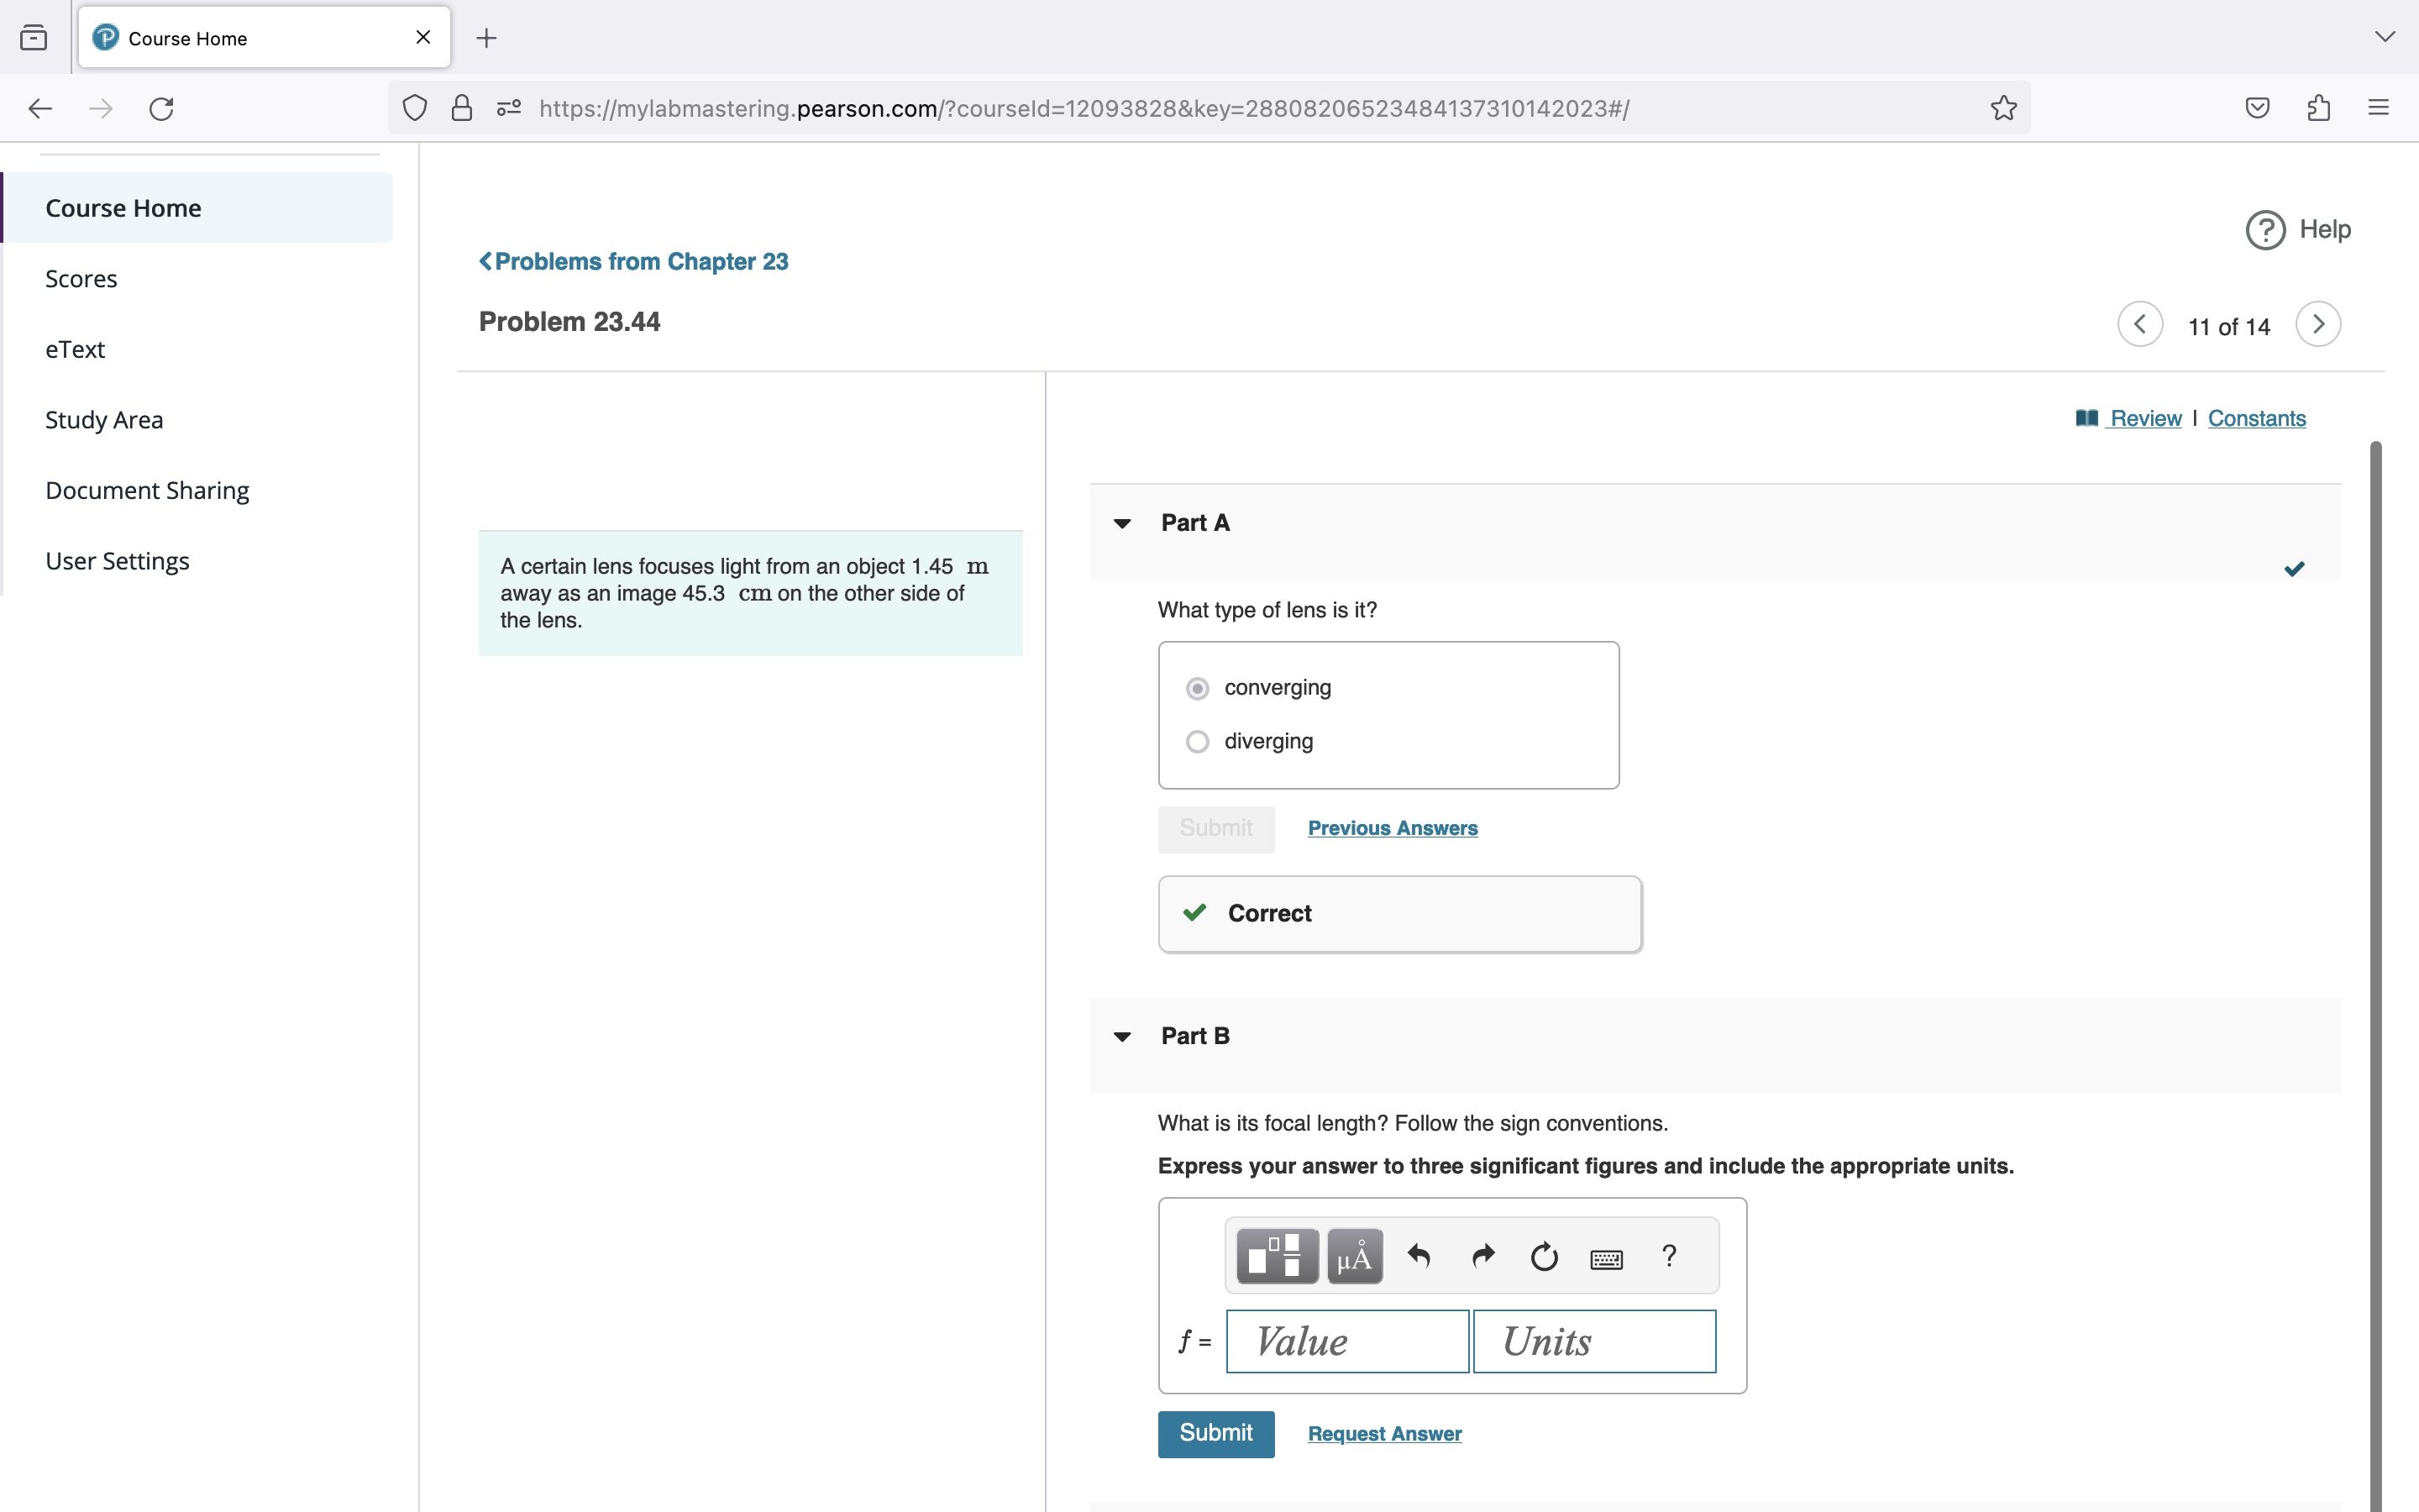Image resolution: width=2419 pixels, height=1512 pixels.
Task: Submit the Part B answer
Action: click(1215, 1433)
